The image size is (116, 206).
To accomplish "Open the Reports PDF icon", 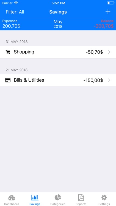I will 81,197.
